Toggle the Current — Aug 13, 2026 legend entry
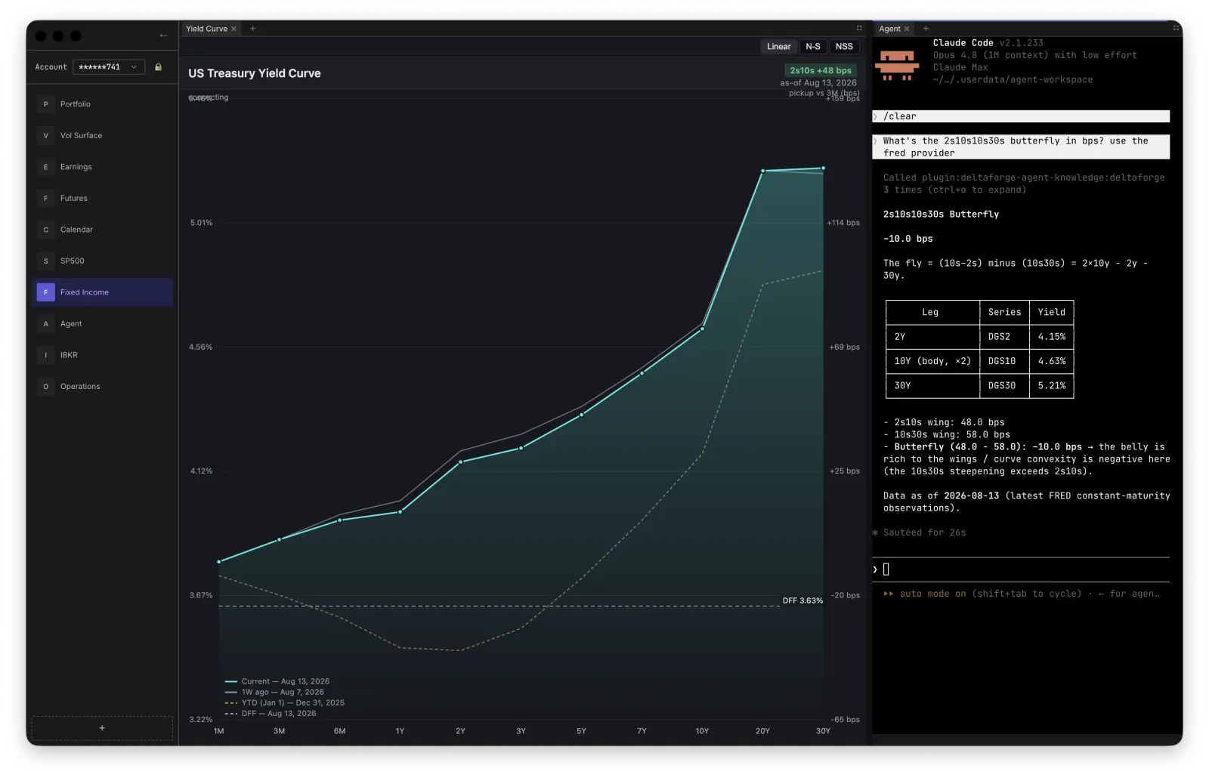The height and width of the screenshot is (778, 1209). (x=277, y=681)
